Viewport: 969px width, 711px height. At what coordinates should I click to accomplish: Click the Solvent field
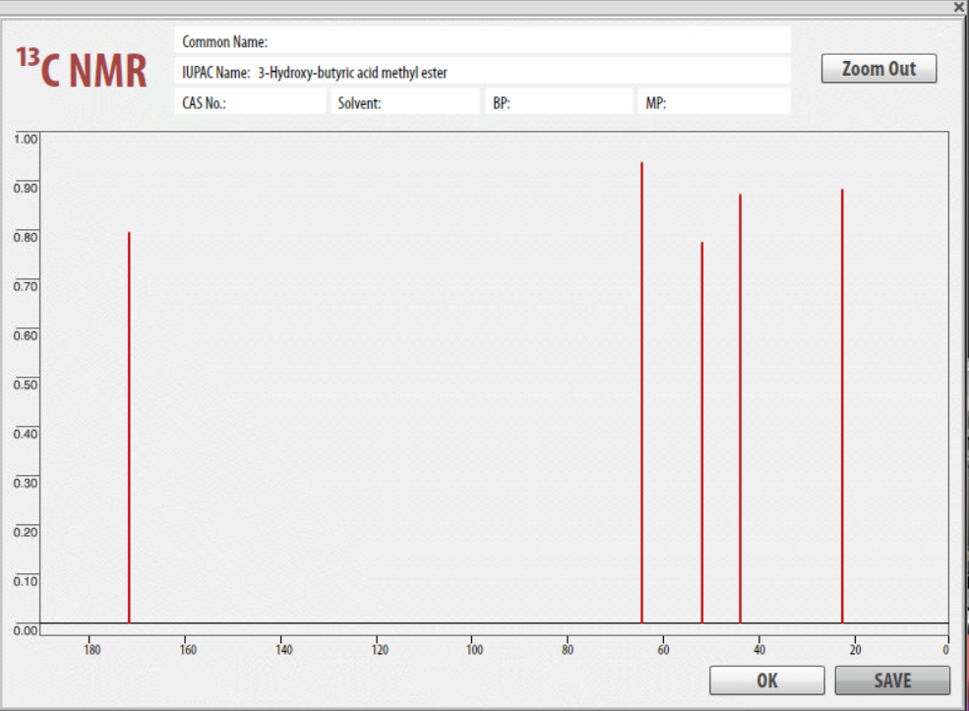coord(404,102)
